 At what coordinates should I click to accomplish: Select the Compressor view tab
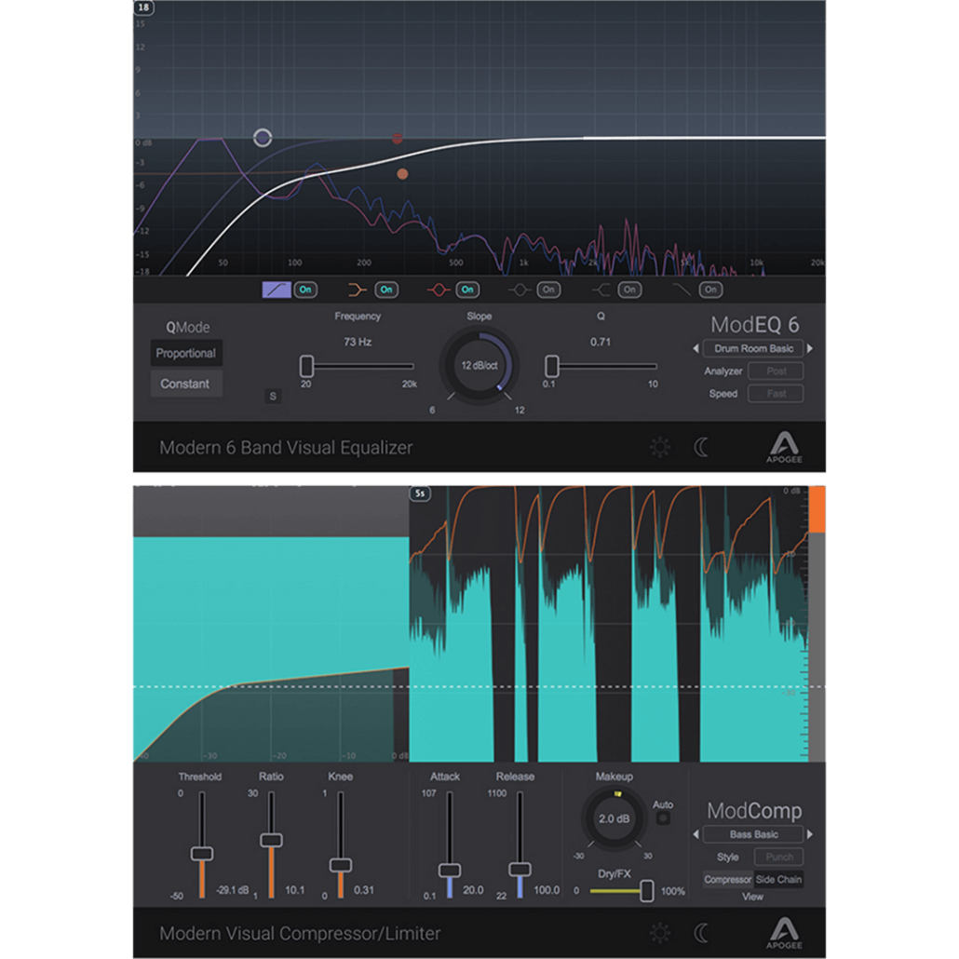click(x=727, y=879)
